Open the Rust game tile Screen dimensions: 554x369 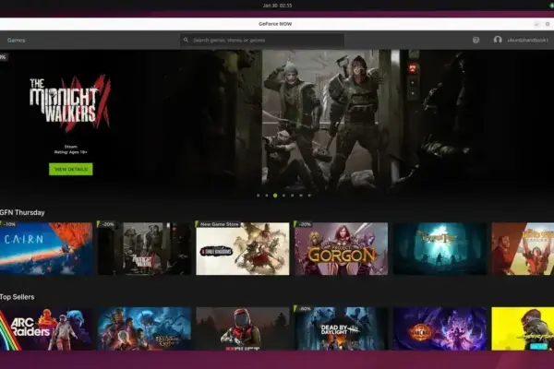point(243,328)
